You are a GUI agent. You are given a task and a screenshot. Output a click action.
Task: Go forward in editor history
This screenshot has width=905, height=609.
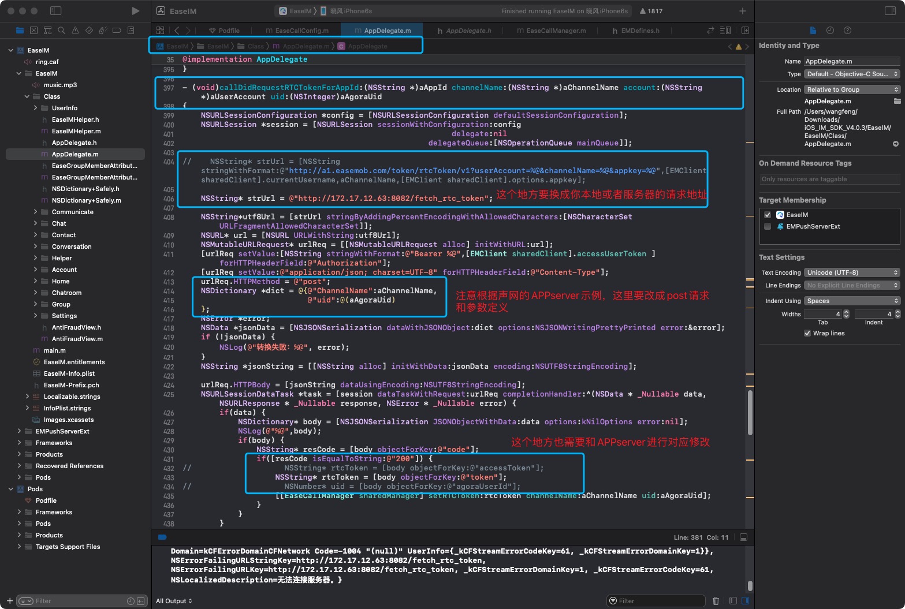tap(188, 31)
